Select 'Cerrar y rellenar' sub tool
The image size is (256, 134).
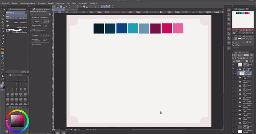tap(21, 27)
